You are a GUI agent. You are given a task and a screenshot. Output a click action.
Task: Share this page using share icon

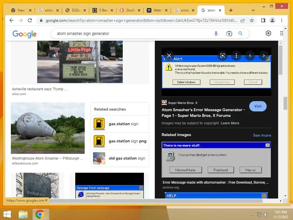click(x=243, y=20)
